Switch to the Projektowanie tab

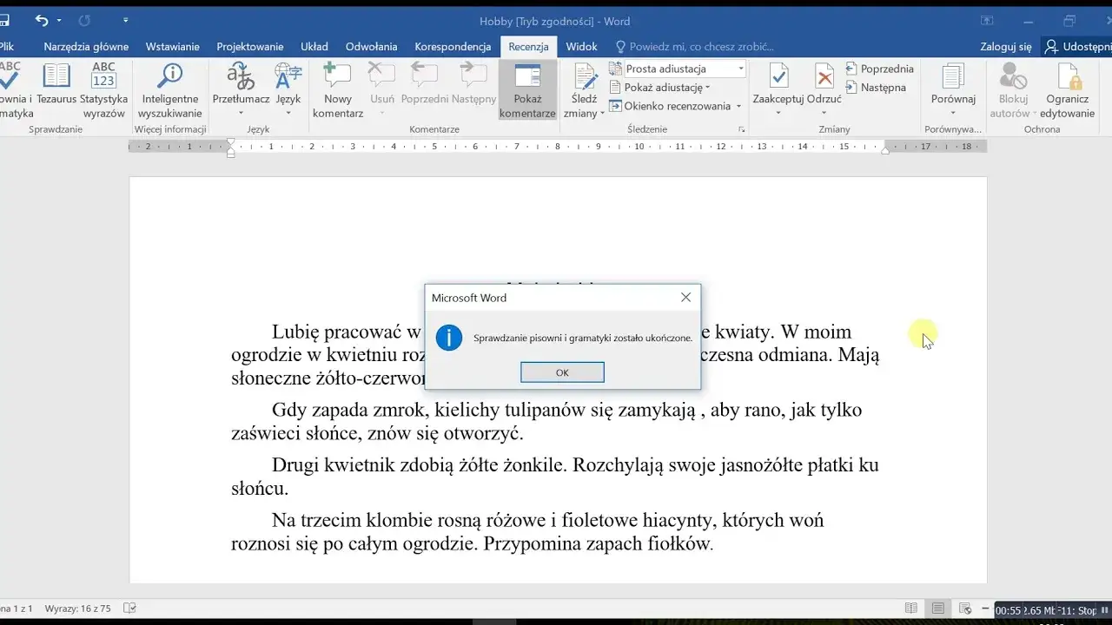click(250, 47)
